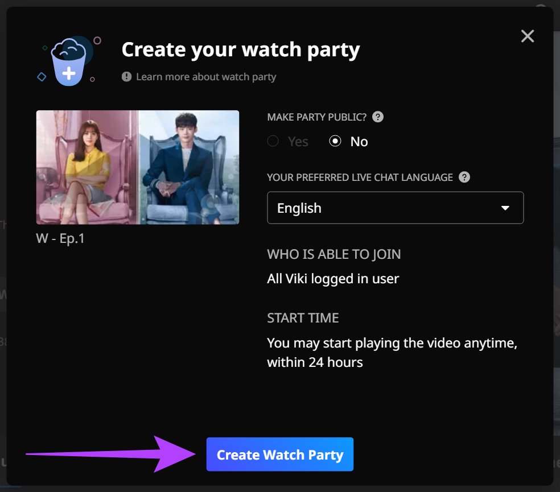Select the No radio button
Image resolution: width=560 pixels, height=492 pixels.
pos(335,141)
